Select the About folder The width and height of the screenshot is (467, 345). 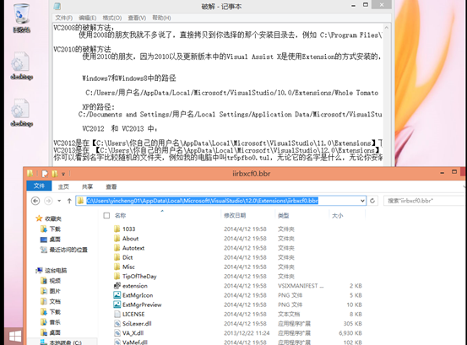[126, 238]
